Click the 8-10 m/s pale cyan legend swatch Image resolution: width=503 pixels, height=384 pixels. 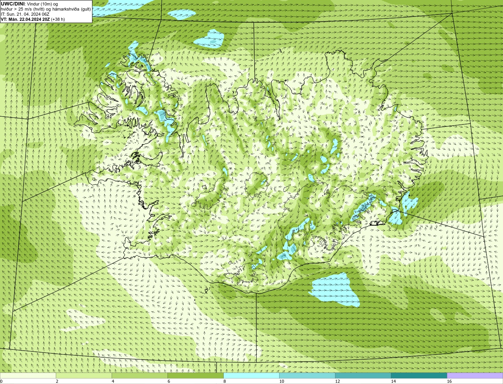coord(251,375)
